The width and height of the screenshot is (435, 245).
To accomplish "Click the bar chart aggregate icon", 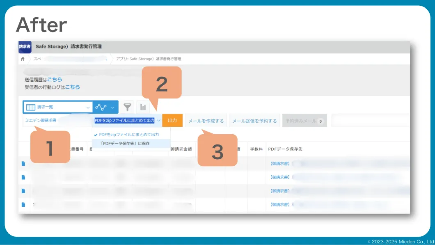I will click(x=143, y=107).
